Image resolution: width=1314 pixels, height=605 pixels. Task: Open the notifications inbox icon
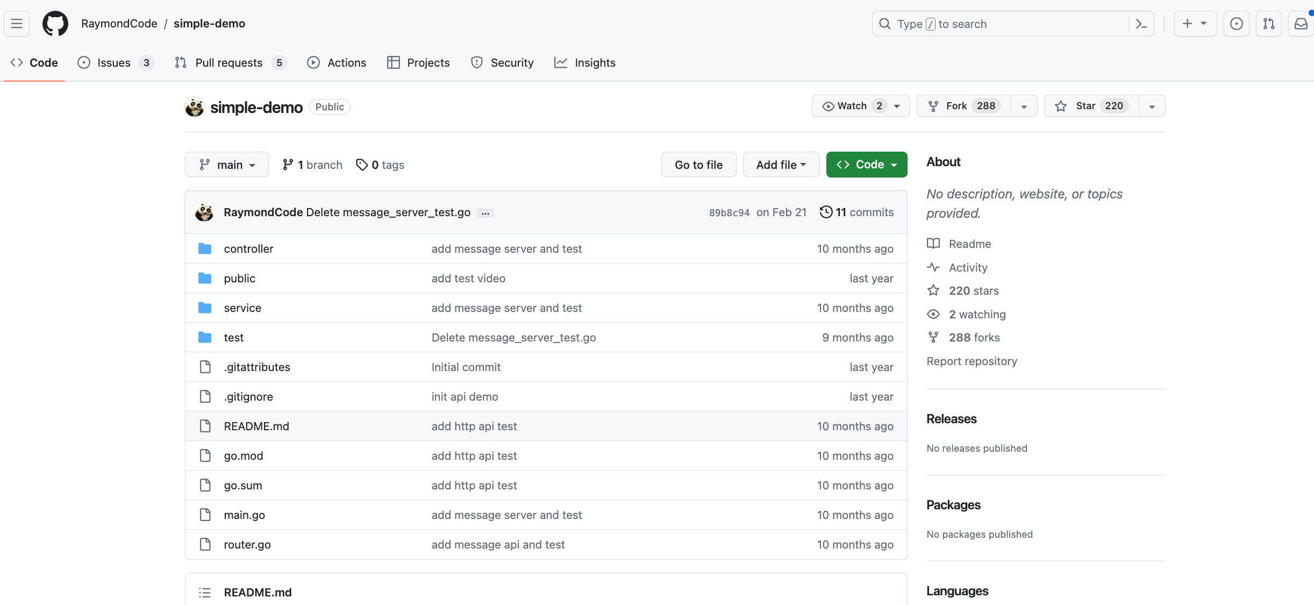1301,24
